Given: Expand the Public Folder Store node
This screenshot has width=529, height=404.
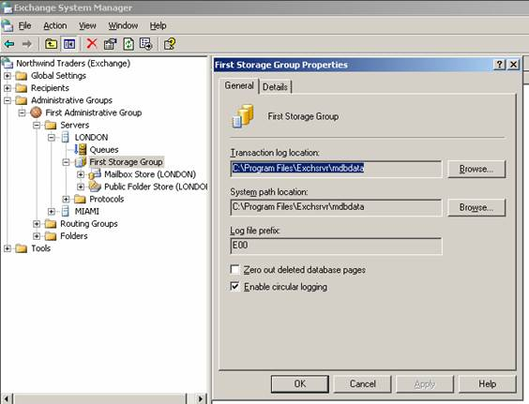Looking at the screenshot, I should point(81,187).
